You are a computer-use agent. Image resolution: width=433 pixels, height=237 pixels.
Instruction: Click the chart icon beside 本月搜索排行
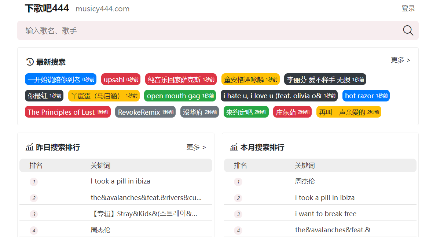(x=234, y=147)
